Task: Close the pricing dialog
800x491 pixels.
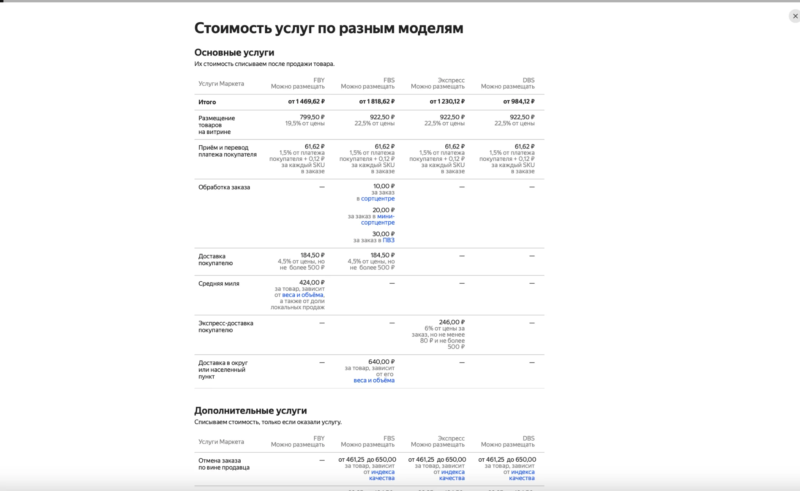Action: click(x=795, y=16)
